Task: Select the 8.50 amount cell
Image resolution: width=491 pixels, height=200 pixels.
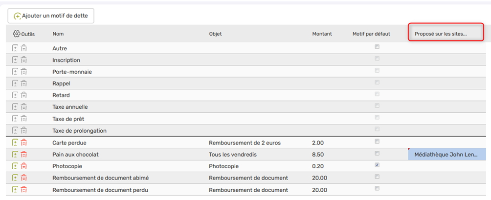Action: [318, 155]
